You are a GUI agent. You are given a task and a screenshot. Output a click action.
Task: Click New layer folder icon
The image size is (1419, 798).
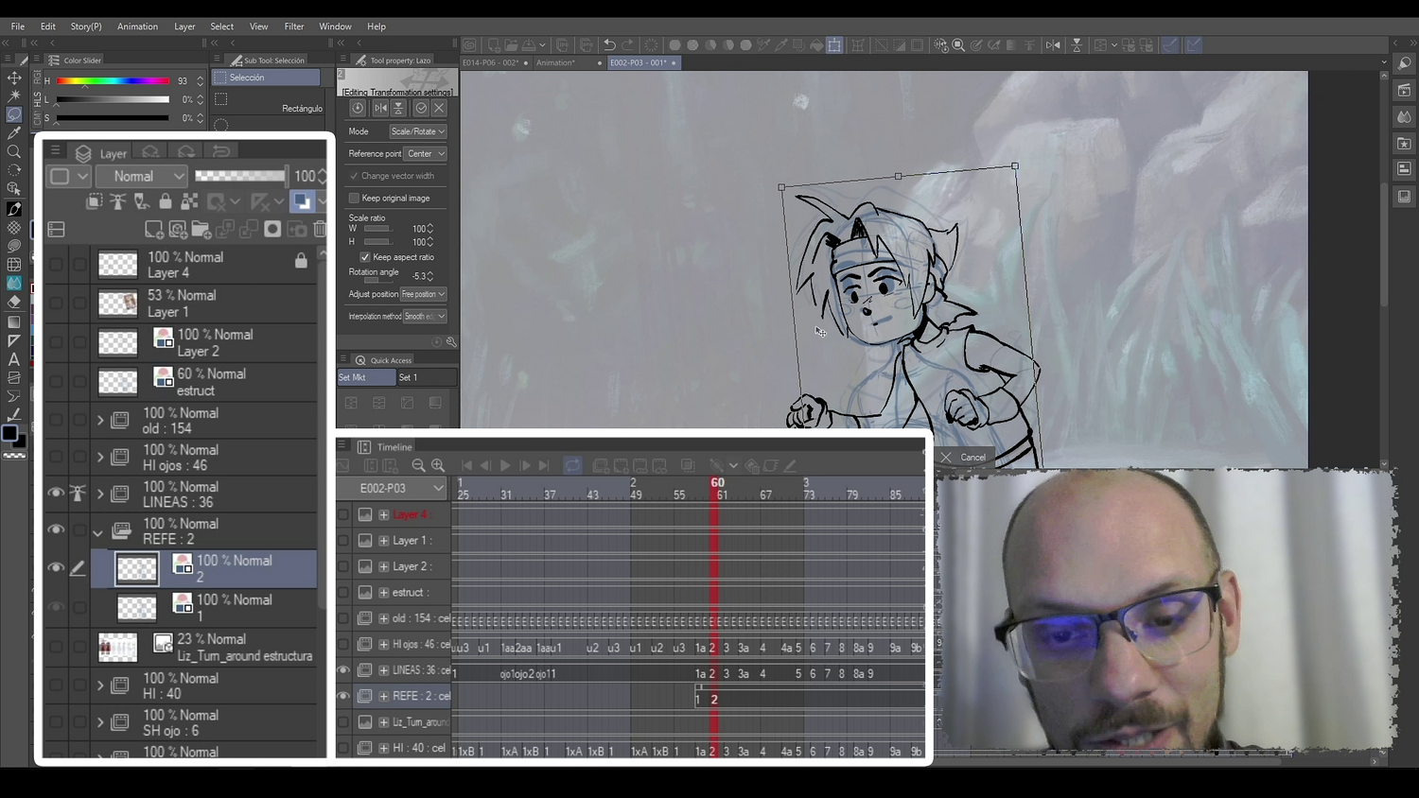coord(201,229)
